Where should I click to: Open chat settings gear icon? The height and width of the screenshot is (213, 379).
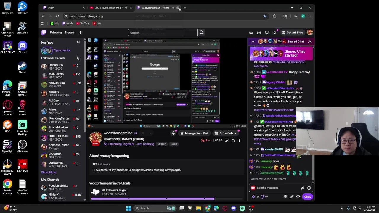point(298,197)
